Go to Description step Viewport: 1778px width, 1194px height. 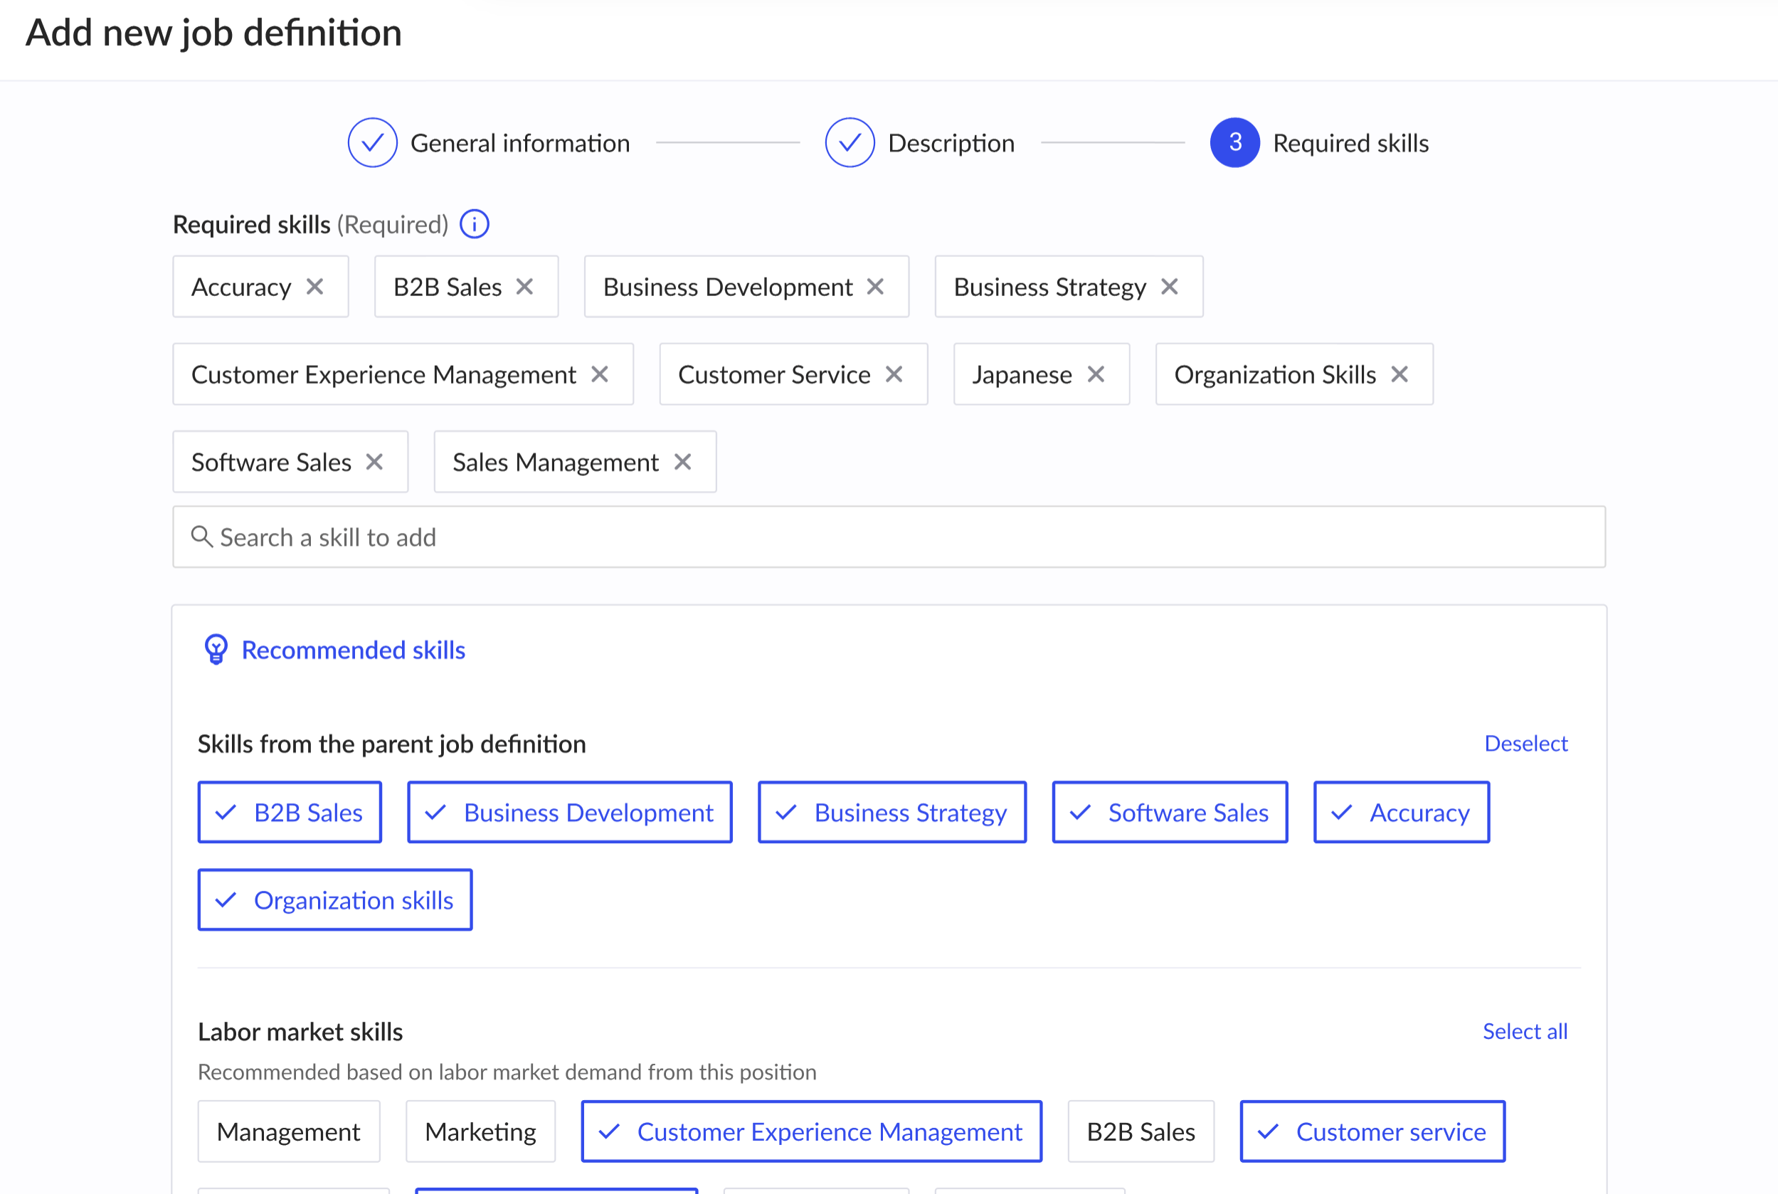[951, 143]
